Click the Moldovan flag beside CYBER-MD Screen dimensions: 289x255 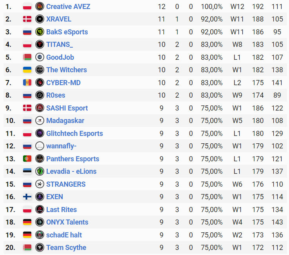coord(27,83)
